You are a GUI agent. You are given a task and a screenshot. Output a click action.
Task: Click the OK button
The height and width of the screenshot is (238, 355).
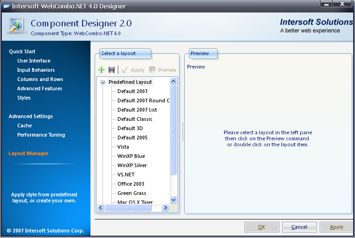(262, 227)
